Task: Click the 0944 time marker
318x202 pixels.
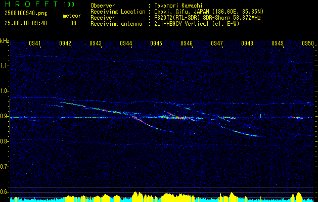Action: pos(126,43)
